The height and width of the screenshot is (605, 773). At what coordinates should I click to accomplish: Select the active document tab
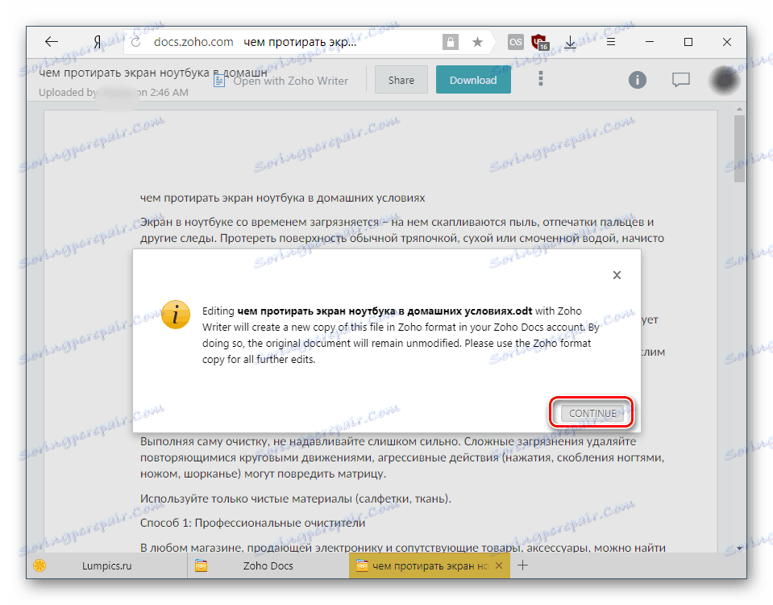click(430, 565)
